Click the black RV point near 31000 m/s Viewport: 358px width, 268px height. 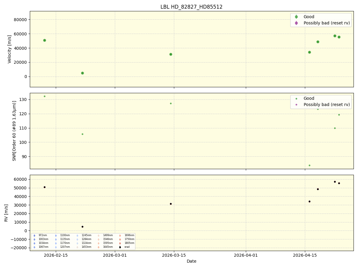[171, 204]
